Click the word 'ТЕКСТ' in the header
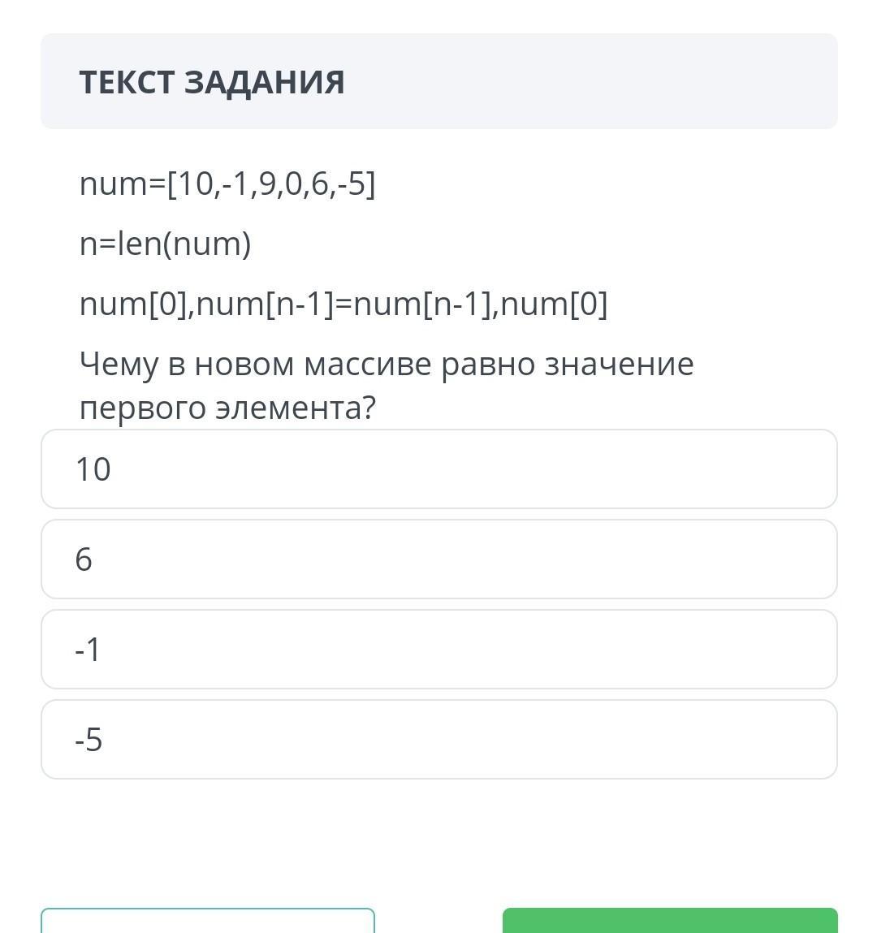This screenshot has width=877, height=933. coord(127,82)
